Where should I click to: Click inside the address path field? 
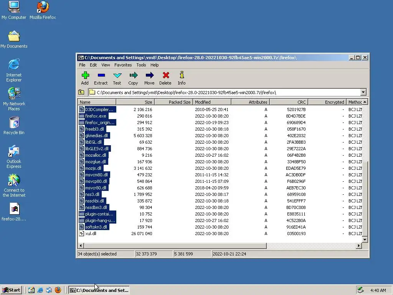point(224,92)
